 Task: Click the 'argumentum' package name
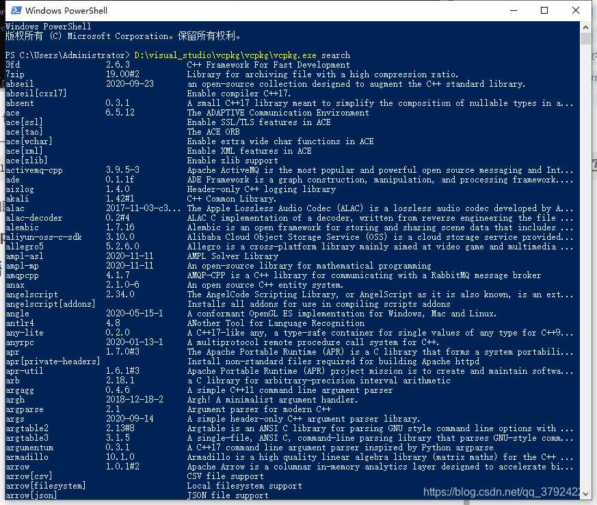coord(29,448)
